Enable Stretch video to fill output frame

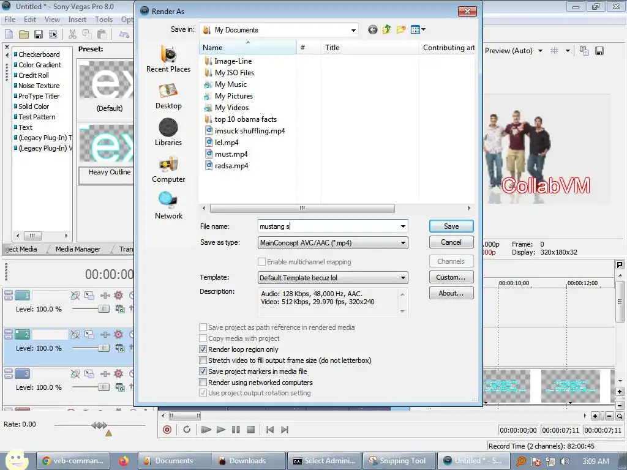pos(203,360)
